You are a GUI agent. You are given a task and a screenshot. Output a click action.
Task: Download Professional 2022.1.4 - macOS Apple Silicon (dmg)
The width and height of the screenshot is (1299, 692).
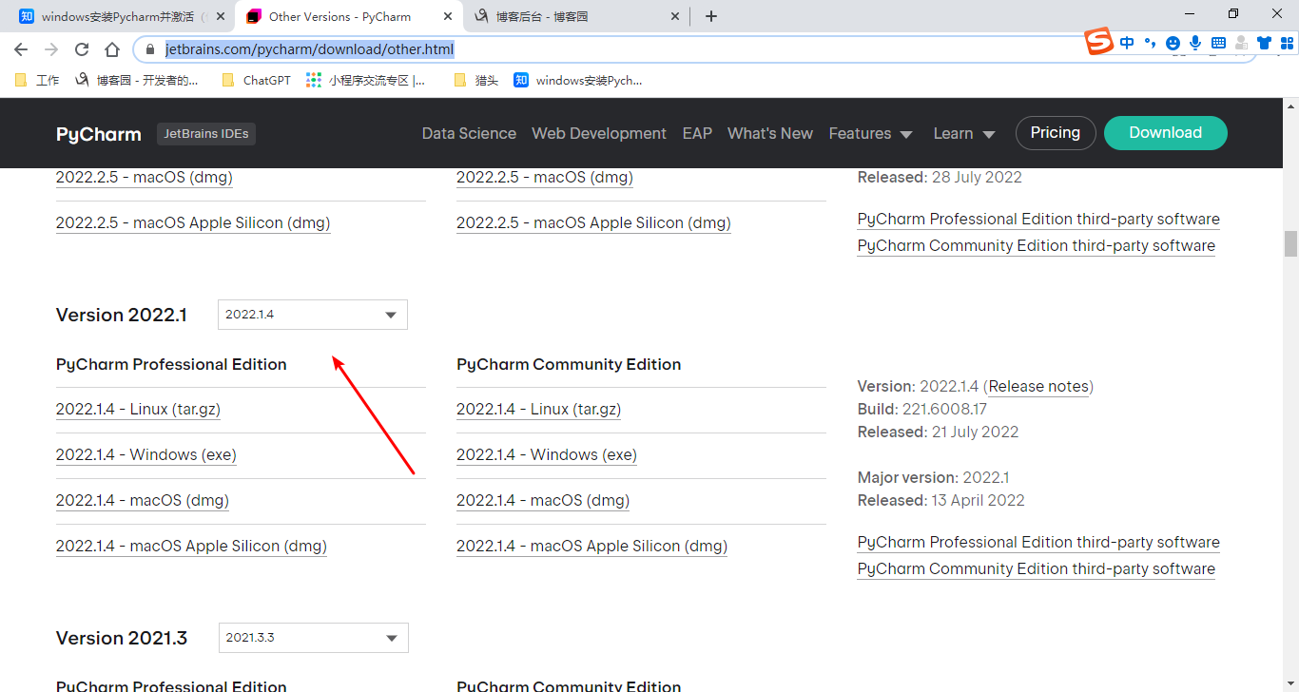[x=191, y=546]
